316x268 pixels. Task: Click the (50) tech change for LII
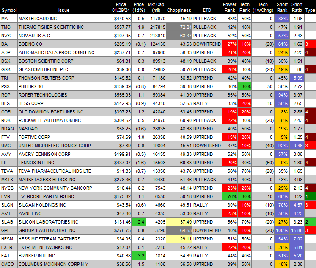(263, 163)
